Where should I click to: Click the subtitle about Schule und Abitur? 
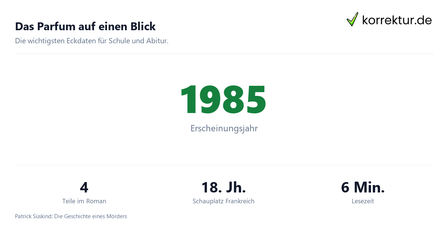(92, 41)
